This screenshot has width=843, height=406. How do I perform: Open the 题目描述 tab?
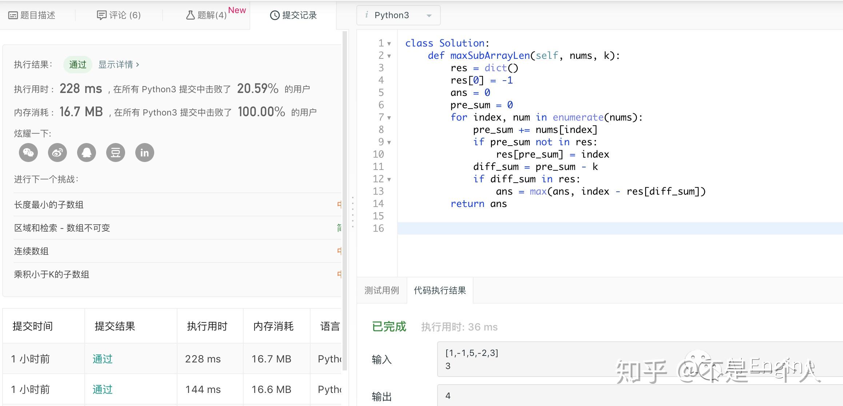tap(32, 15)
